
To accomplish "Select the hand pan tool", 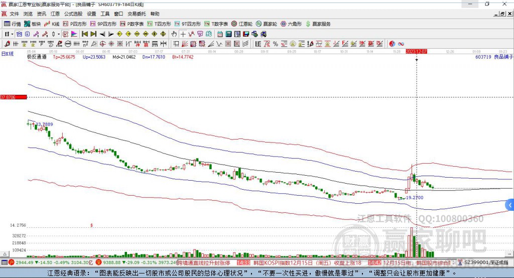I will point(174,34).
